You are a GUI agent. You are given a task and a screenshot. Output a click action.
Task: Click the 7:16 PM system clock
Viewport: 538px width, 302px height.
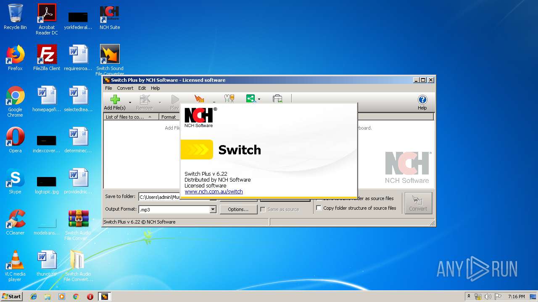click(516, 297)
